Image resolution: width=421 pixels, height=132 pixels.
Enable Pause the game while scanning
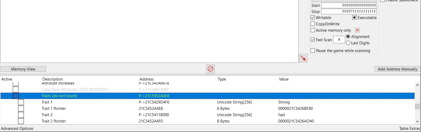tap(313, 51)
